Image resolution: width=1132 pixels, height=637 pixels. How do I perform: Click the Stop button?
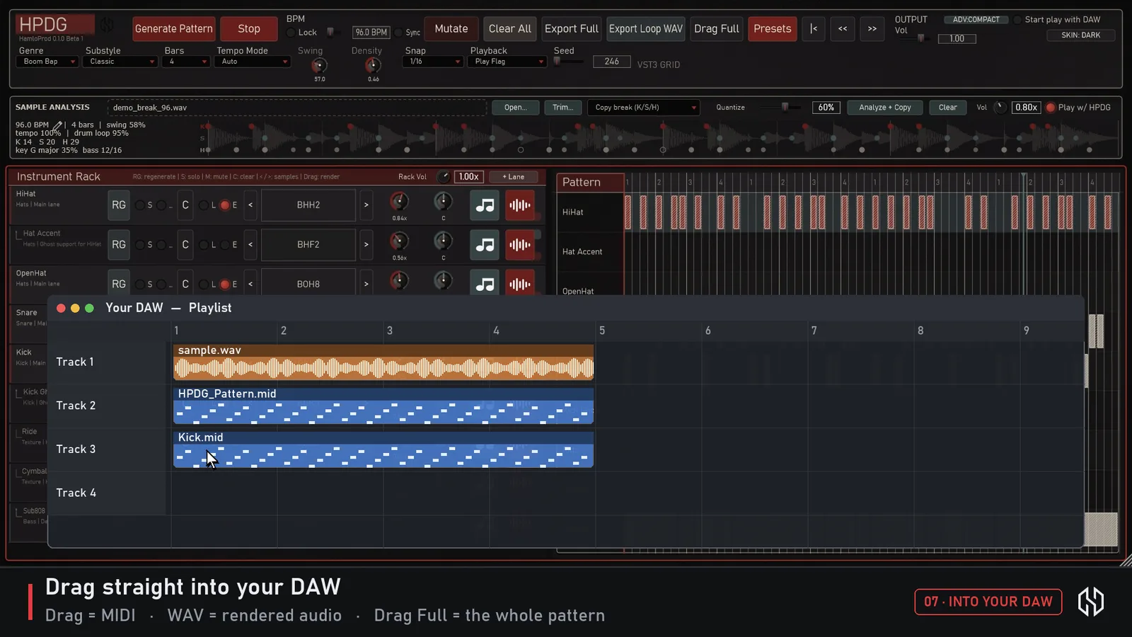(x=249, y=29)
